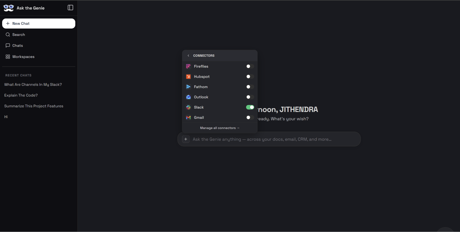The height and width of the screenshot is (232, 460).
Task: Click the Outlook connector logo icon
Action: pyautogui.click(x=188, y=97)
